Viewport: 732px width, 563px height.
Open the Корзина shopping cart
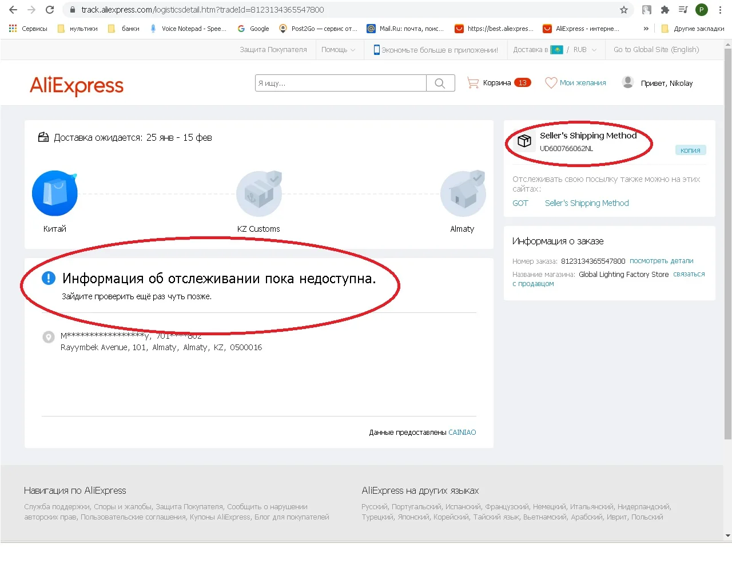click(499, 83)
